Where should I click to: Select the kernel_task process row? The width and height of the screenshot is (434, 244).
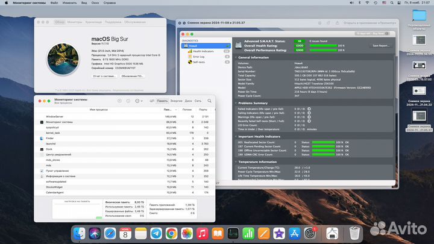(125, 133)
